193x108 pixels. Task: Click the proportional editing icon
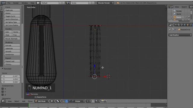tap(88, 101)
